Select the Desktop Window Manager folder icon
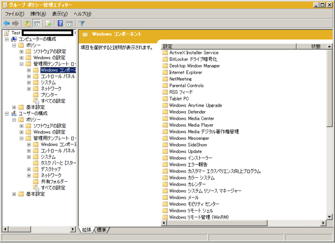 pyautogui.click(x=165, y=66)
